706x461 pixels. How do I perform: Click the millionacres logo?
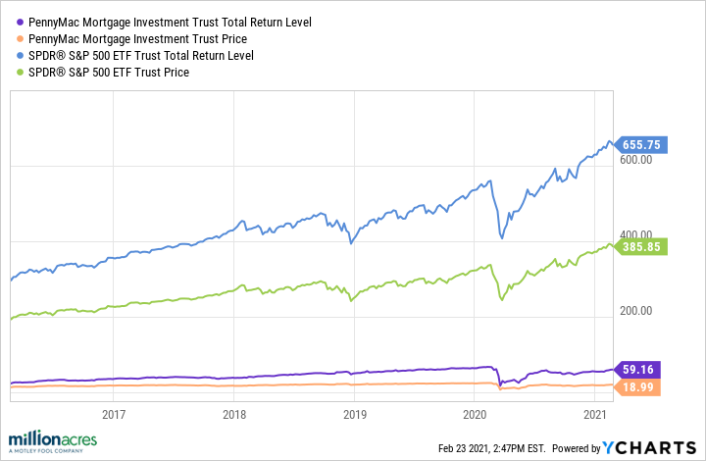coord(53,441)
